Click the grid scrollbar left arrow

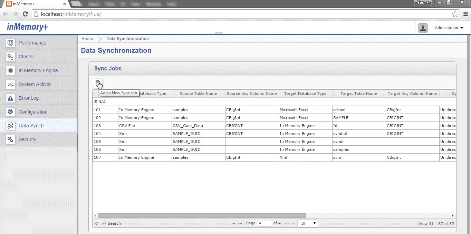(96, 215)
